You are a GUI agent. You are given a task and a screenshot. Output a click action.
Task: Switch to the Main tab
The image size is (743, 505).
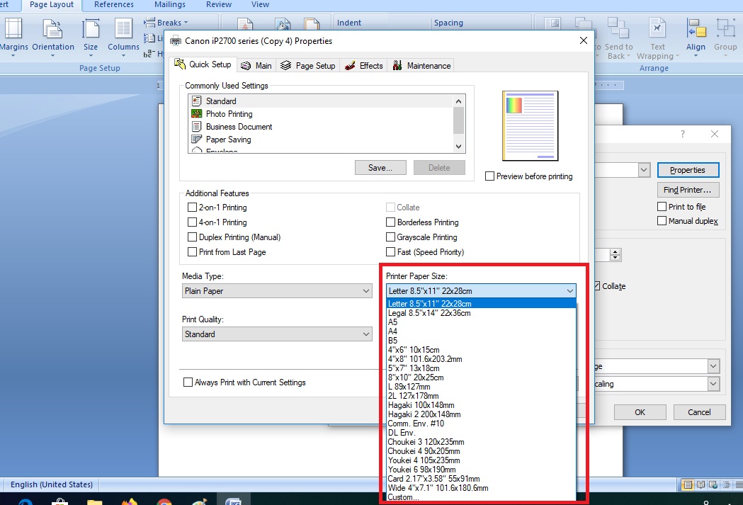(x=256, y=66)
